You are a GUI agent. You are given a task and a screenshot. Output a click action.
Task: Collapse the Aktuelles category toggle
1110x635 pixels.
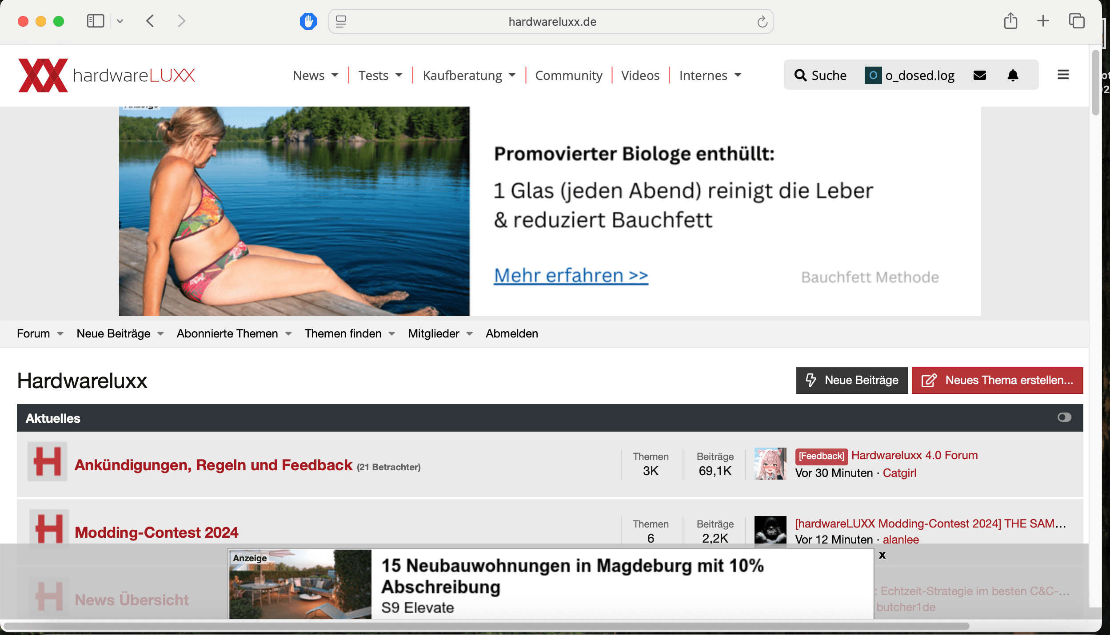point(1064,417)
